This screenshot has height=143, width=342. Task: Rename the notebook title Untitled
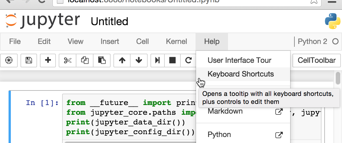tap(109, 21)
